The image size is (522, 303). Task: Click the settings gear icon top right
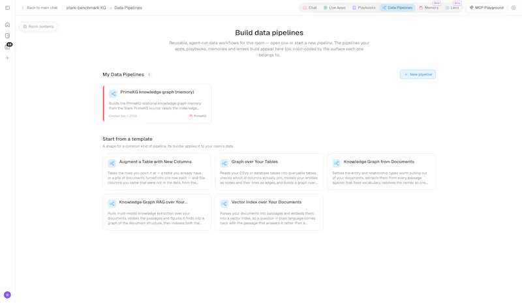(514, 8)
